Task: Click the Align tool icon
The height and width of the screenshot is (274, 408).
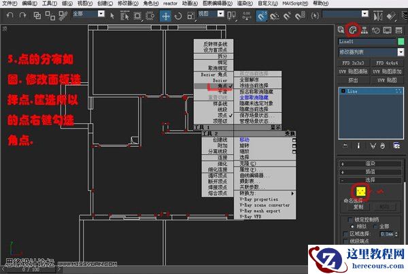Action: [x=390, y=16]
